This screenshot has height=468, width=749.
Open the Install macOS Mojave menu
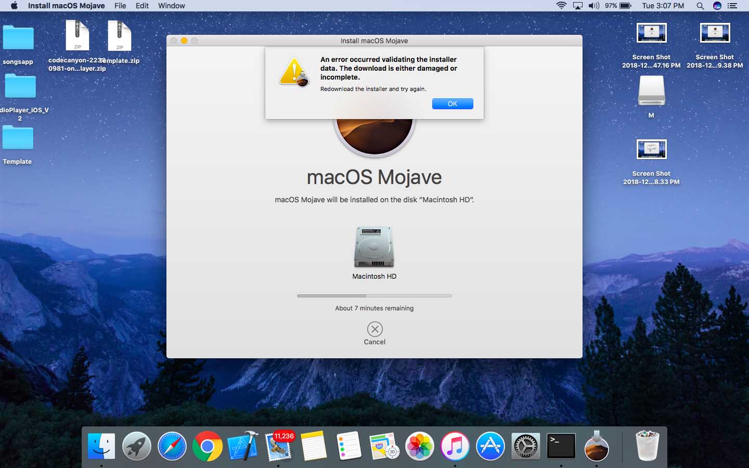coord(66,6)
